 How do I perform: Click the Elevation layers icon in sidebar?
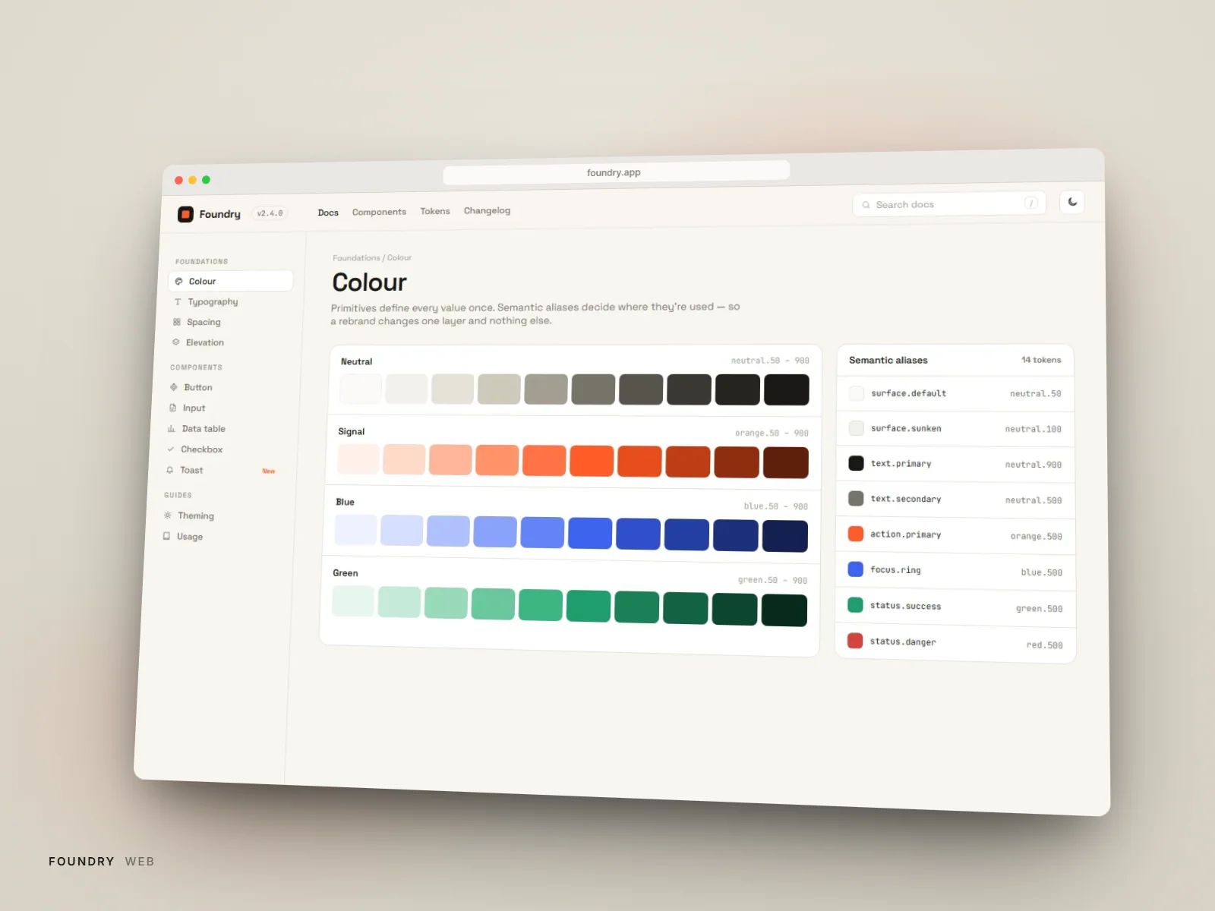point(175,342)
